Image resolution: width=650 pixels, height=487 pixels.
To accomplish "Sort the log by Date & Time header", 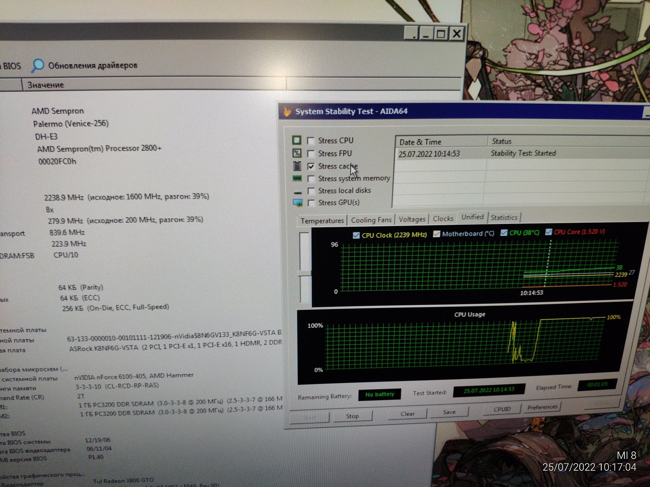I will [442, 142].
